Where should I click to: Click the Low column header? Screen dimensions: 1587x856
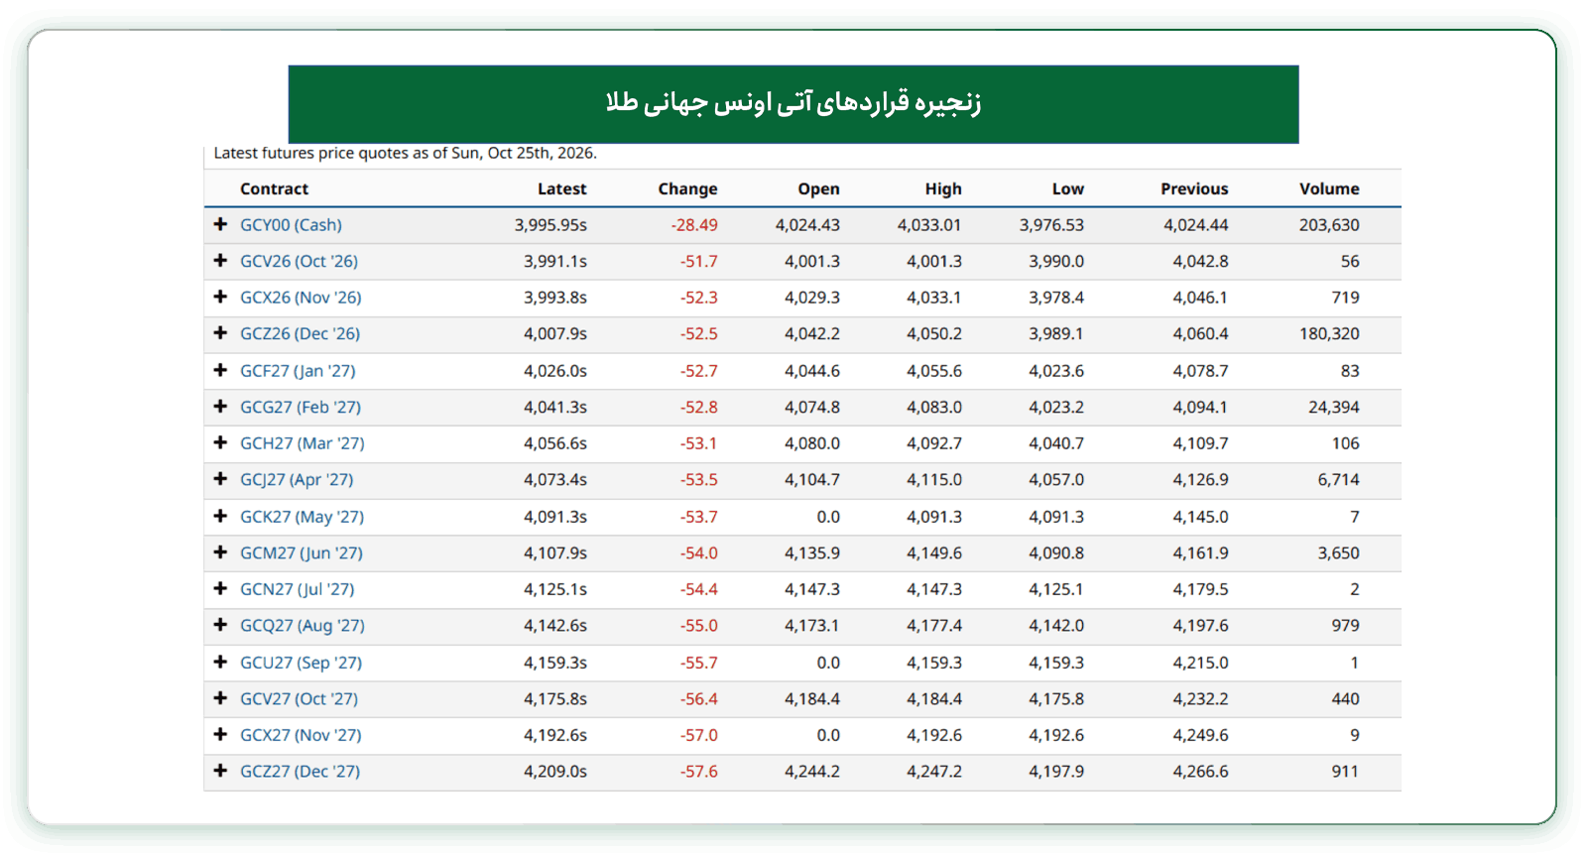pos(1068,188)
